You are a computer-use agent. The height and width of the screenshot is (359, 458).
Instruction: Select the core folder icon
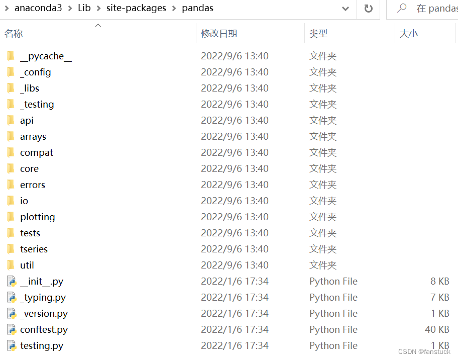(11, 168)
